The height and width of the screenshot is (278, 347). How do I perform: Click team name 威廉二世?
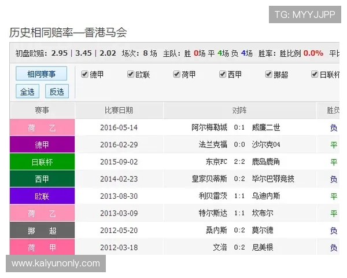pyautogui.click(x=266, y=127)
